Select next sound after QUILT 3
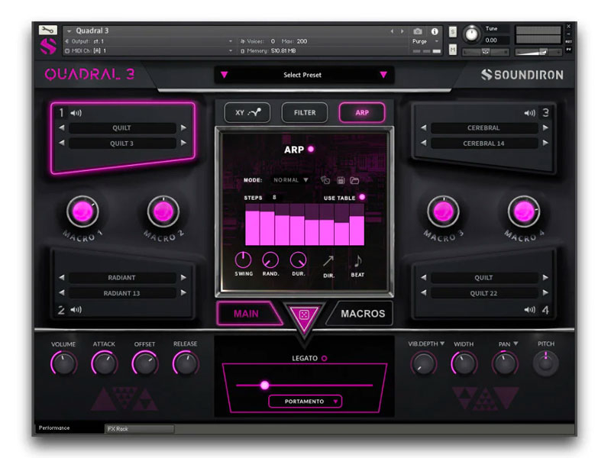The width and height of the screenshot is (611, 458). coord(183,143)
